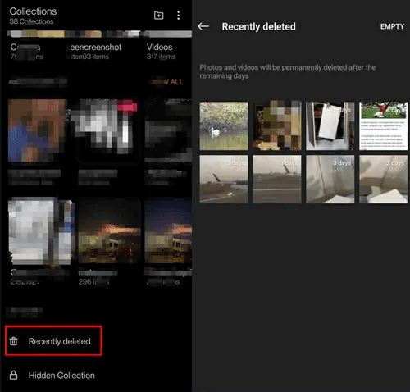This screenshot has width=410, height=392.
Task: Select third 3 days blurry photo
Action: pyautogui.click(x=330, y=179)
